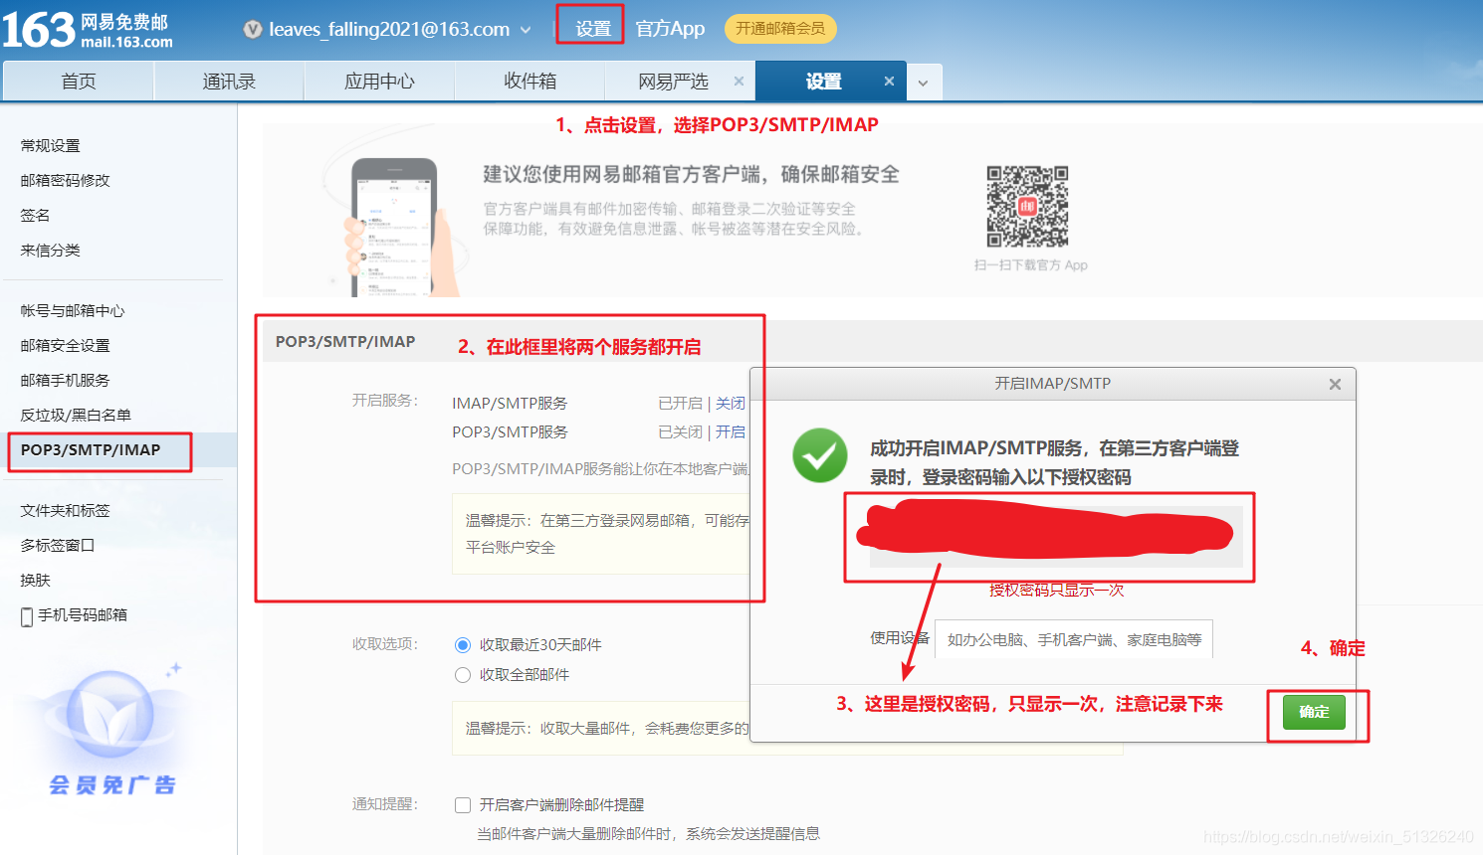Click the account email leaves_falling2021@163.com
Viewport: 1483px width, 855px height.
[x=389, y=30]
